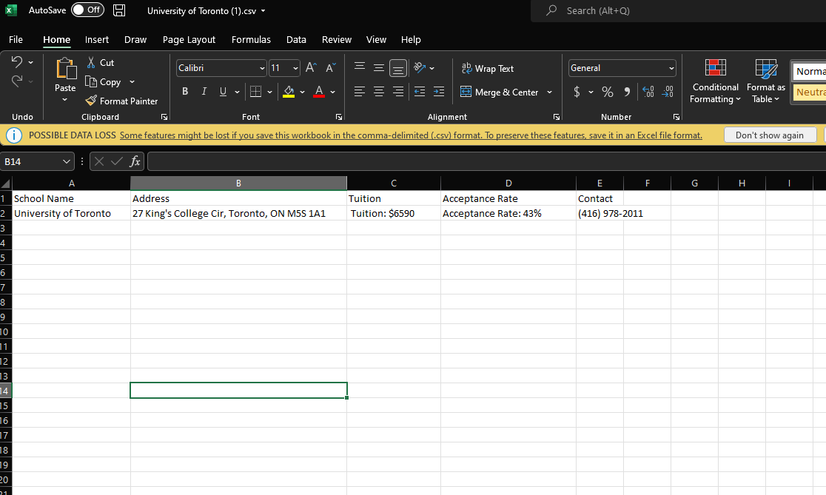Switch to the View tab
Image resolution: width=826 pixels, height=495 pixels.
click(376, 39)
